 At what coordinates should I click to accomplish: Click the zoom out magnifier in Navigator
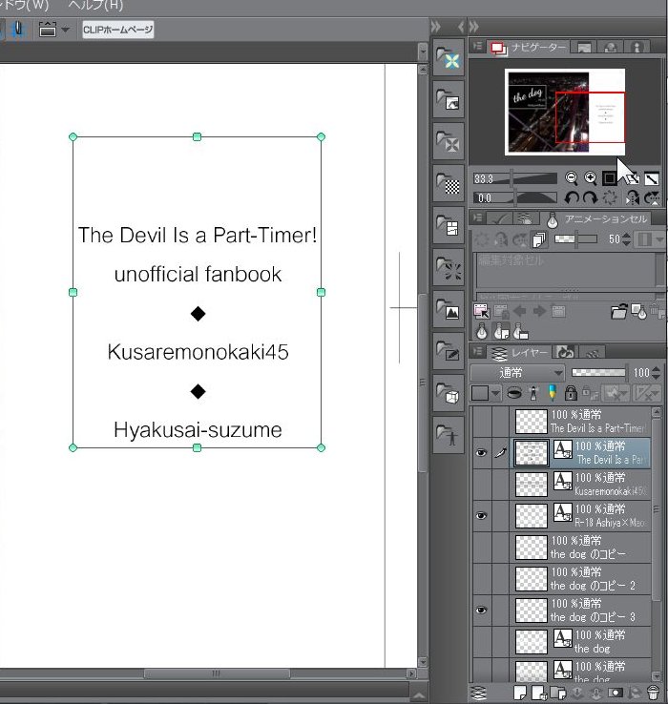coord(571,178)
